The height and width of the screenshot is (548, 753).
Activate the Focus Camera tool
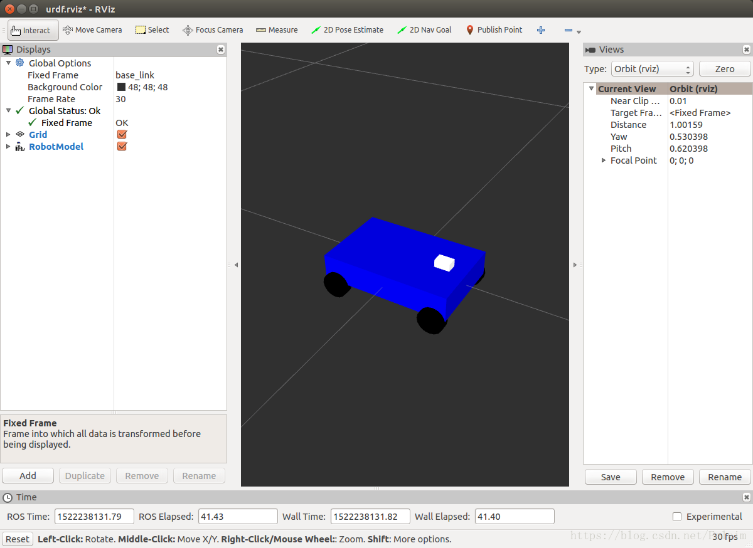coord(213,29)
